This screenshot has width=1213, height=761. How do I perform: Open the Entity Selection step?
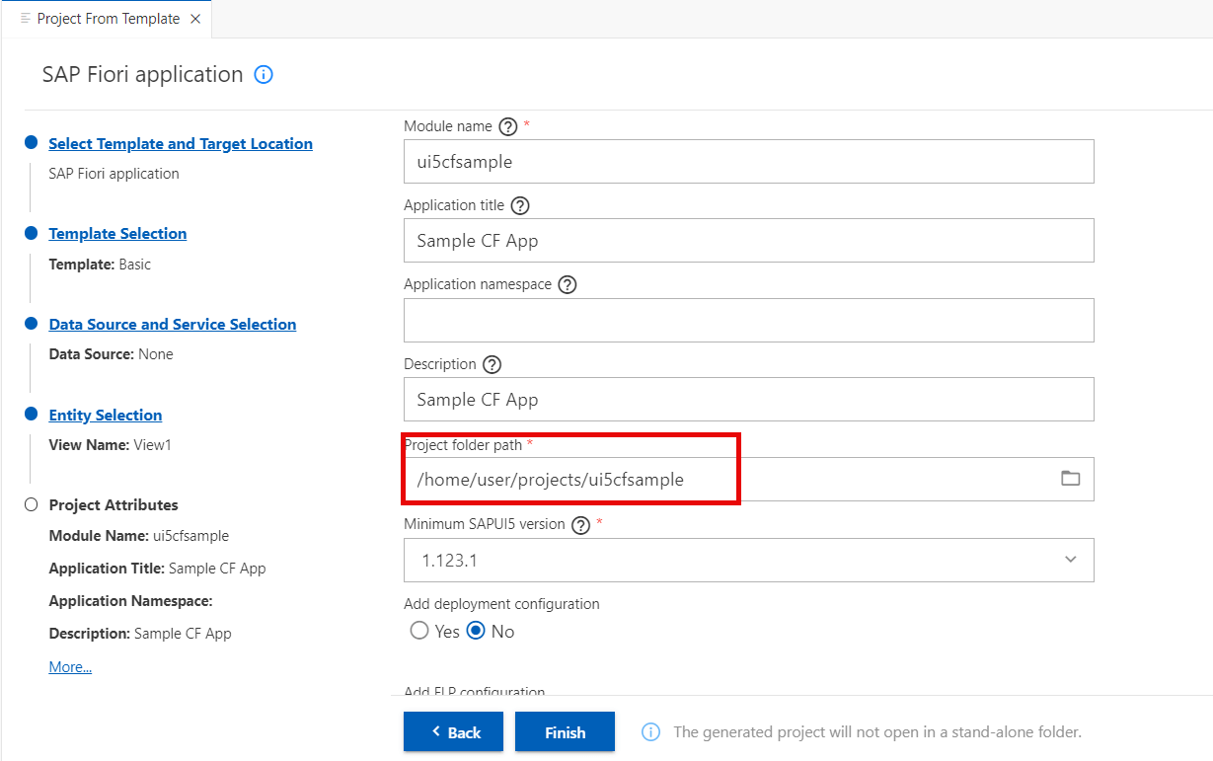tap(105, 415)
